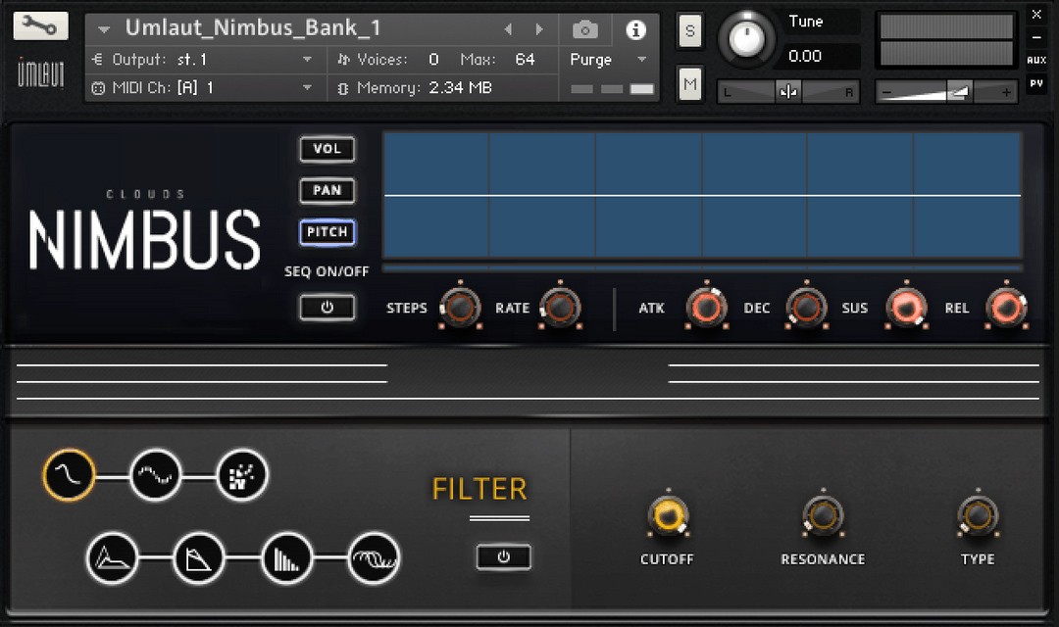The width and height of the screenshot is (1059, 627).
Task: Click the volume slider handle
Action: point(959,91)
